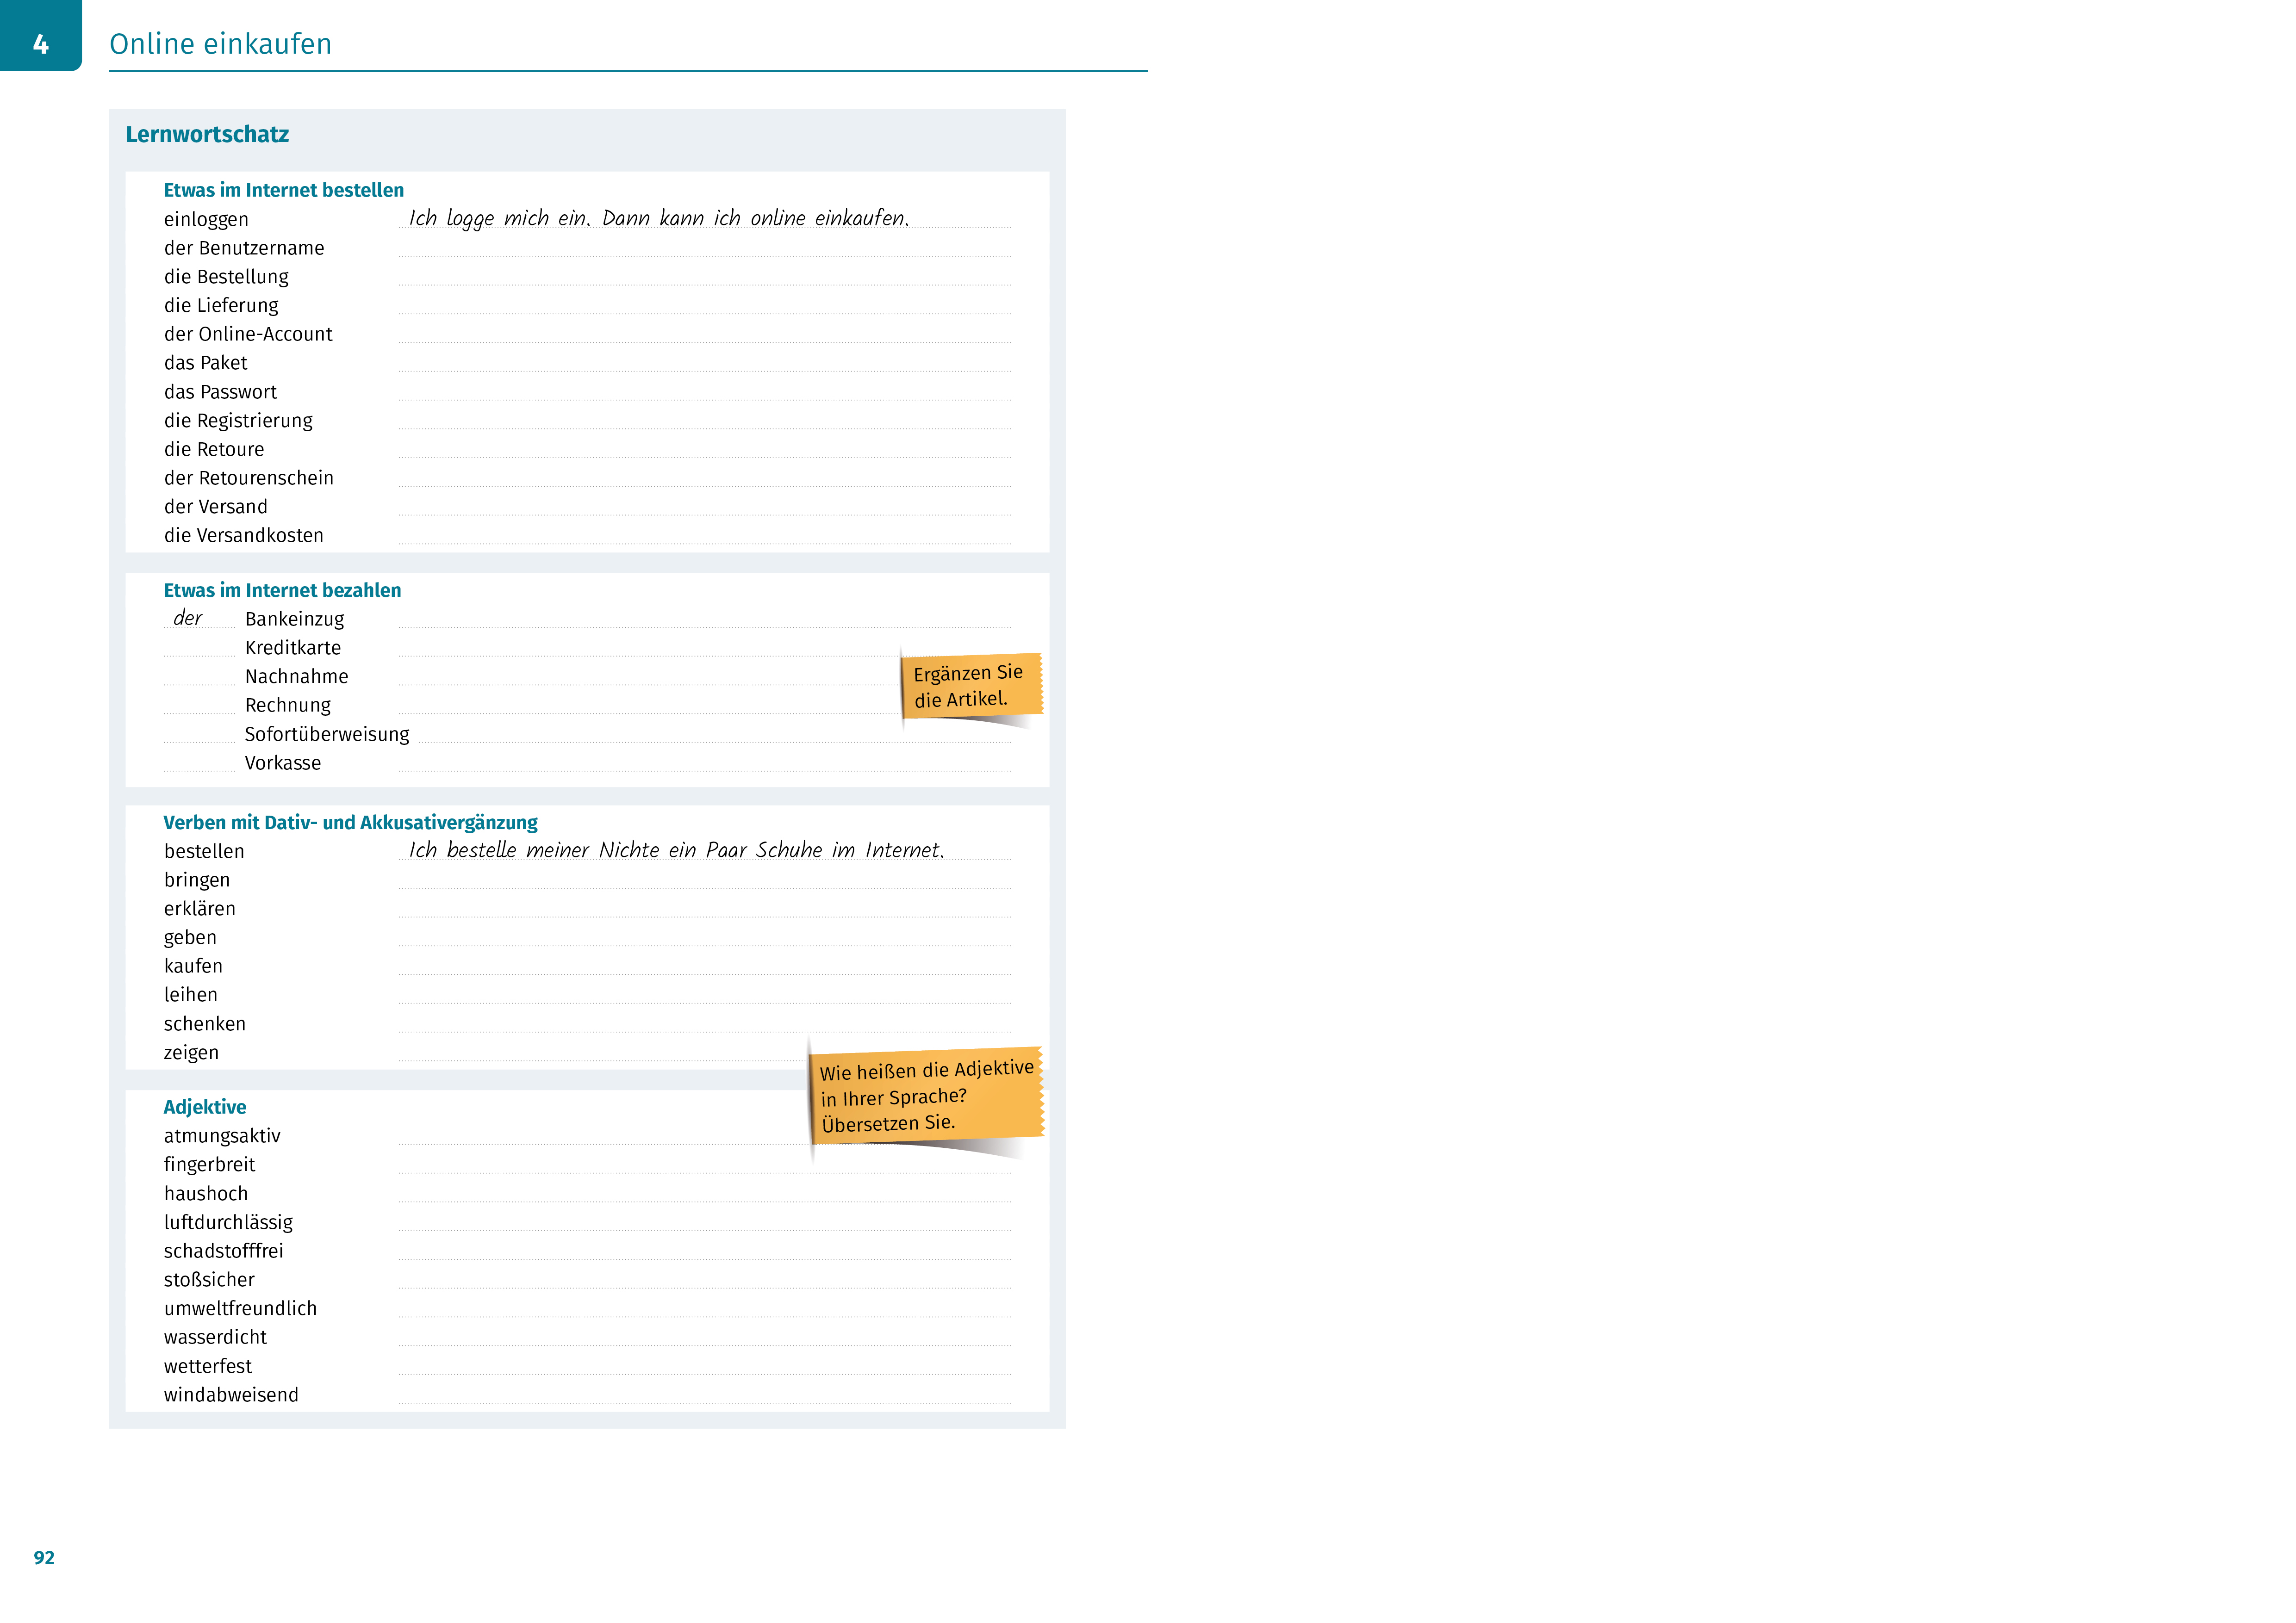Click the entry 'die Retoure'
Image resolution: width=2296 pixels, height=1623 pixels.
[x=214, y=450]
